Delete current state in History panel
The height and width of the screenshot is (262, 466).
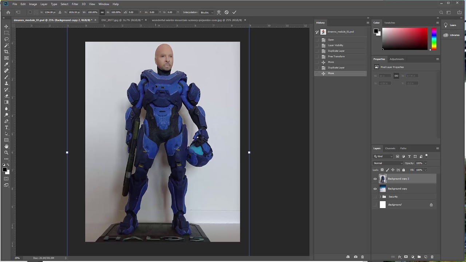pyautogui.click(x=363, y=257)
